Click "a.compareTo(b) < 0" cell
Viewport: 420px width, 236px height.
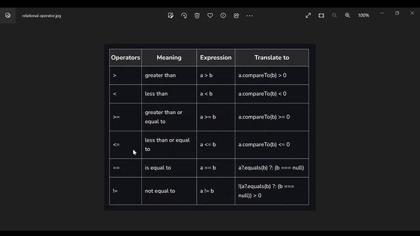pos(272,94)
